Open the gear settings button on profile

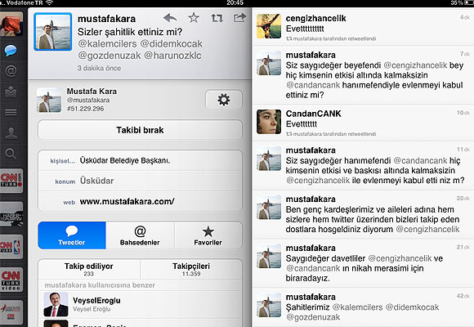point(223,100)
